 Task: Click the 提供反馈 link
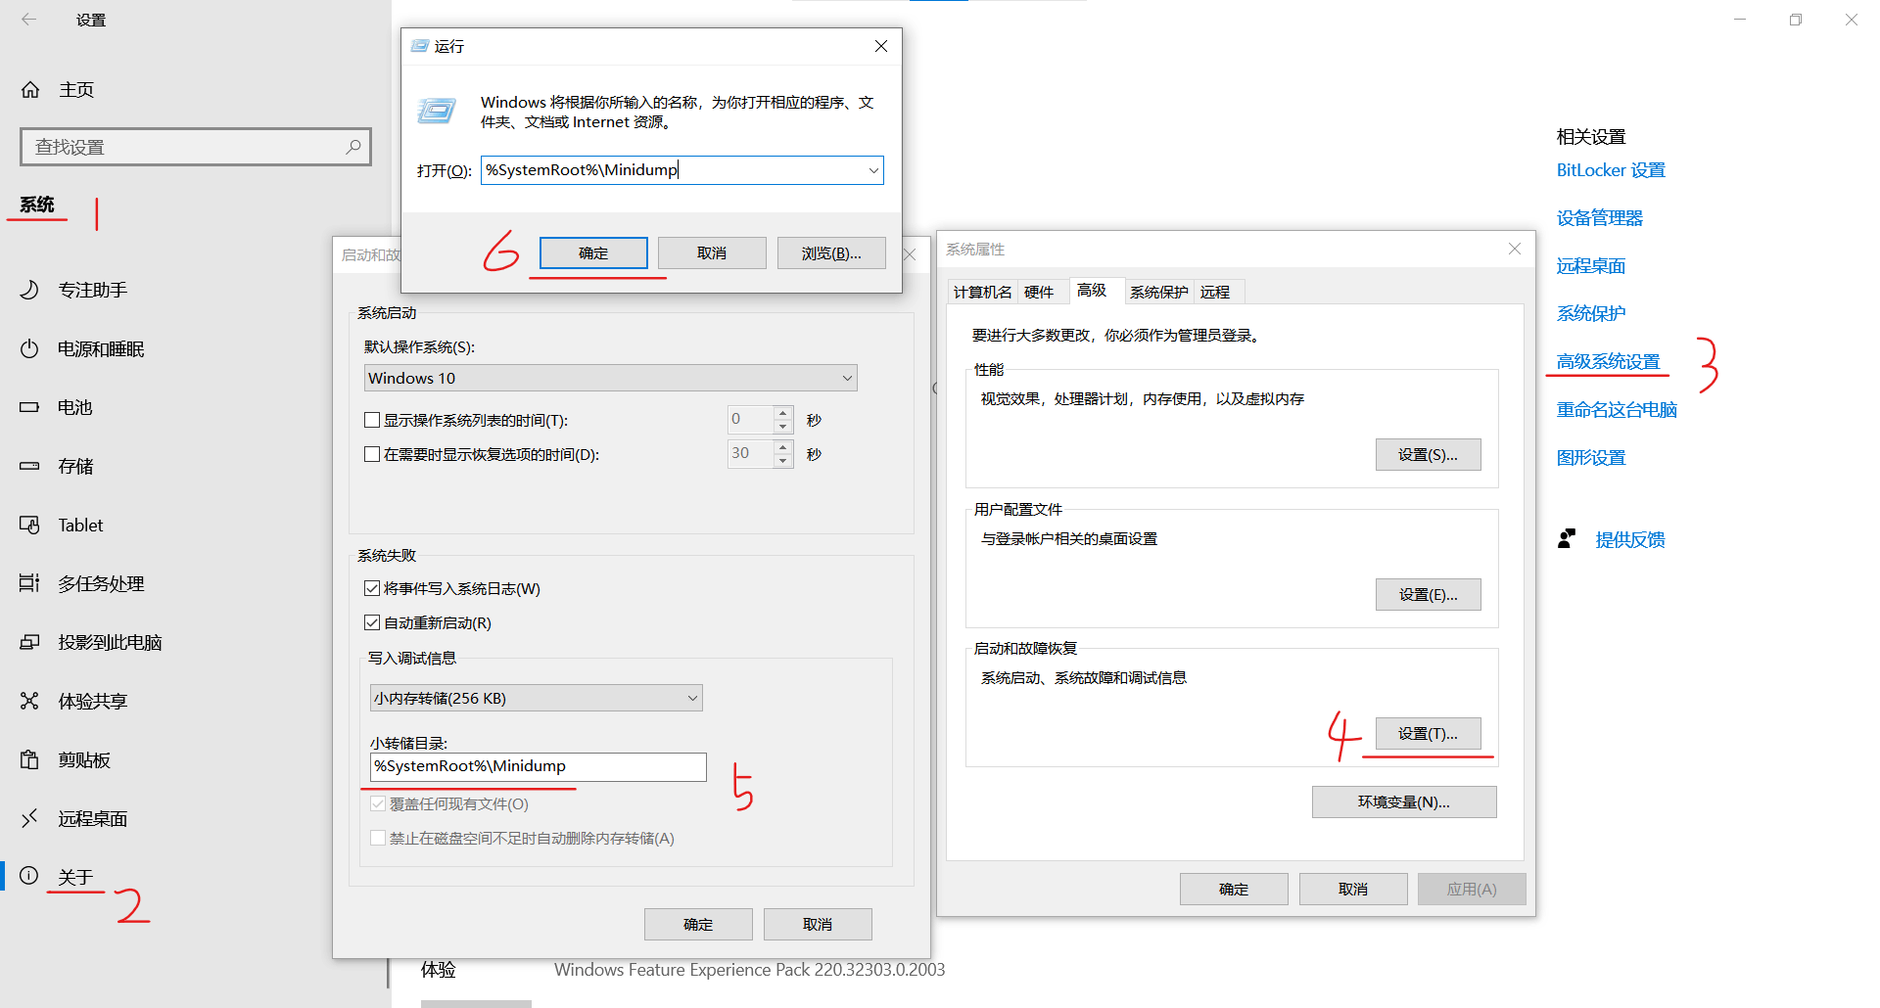coord(1630,539)
